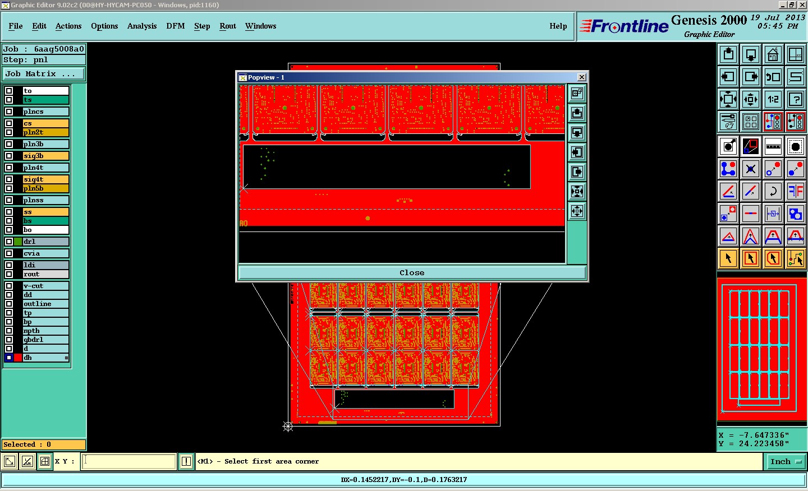
Task: Toggle the checkbox for layer to
Action: coord(9,91)
